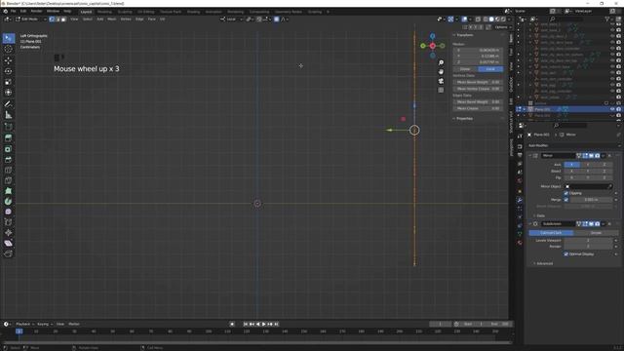624x351 pixels.
Task: Click the Zoom view icon in the viewport
Action: [x=441, y=62]
